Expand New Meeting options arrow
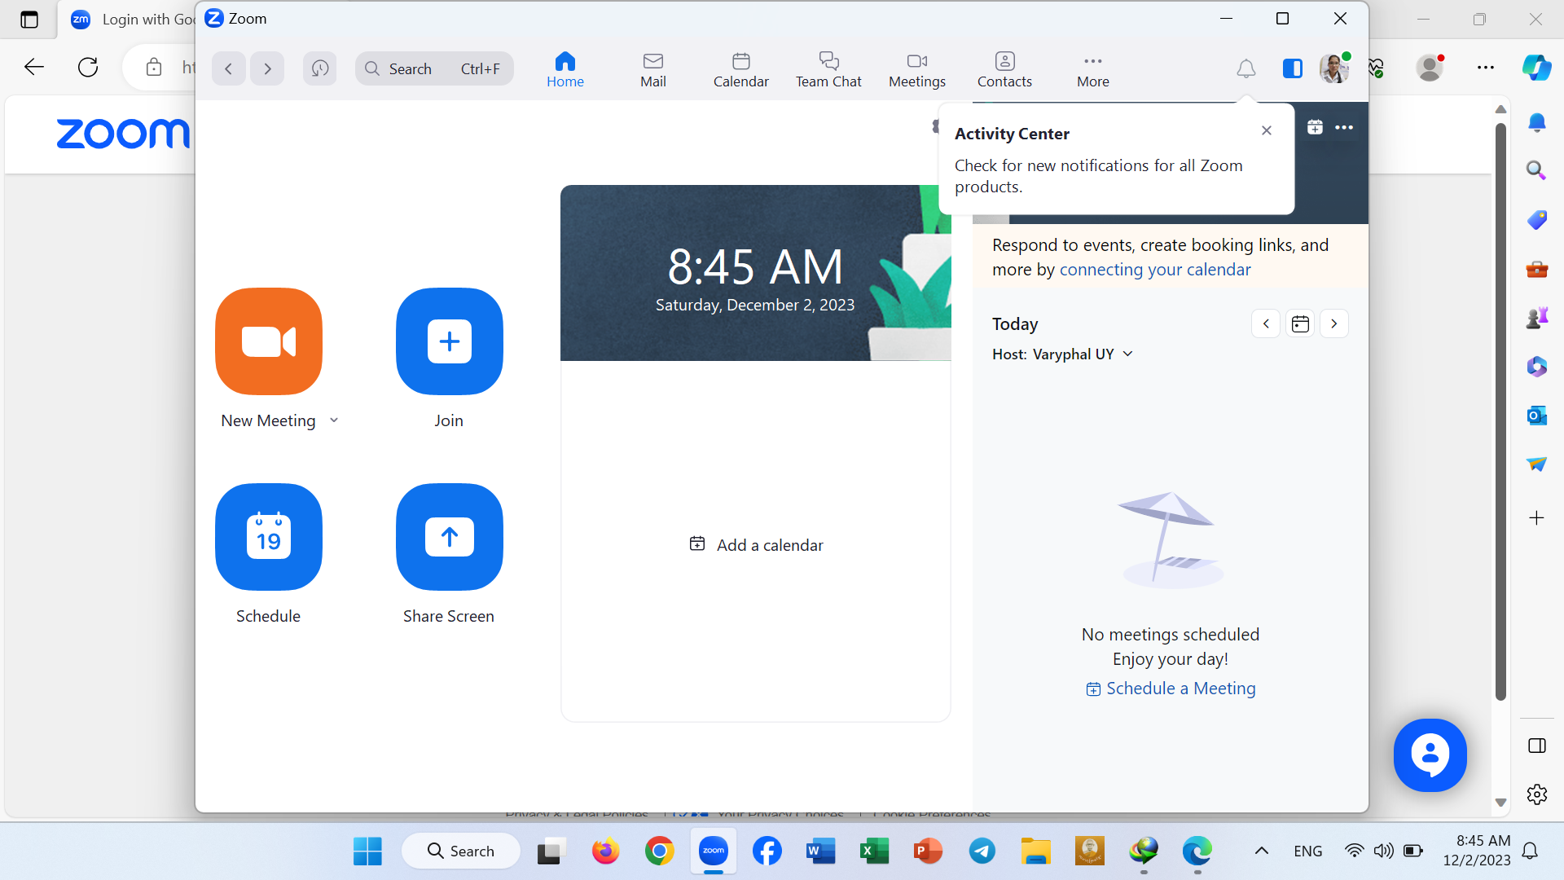 pyautogui.click(x=334, y=420)
